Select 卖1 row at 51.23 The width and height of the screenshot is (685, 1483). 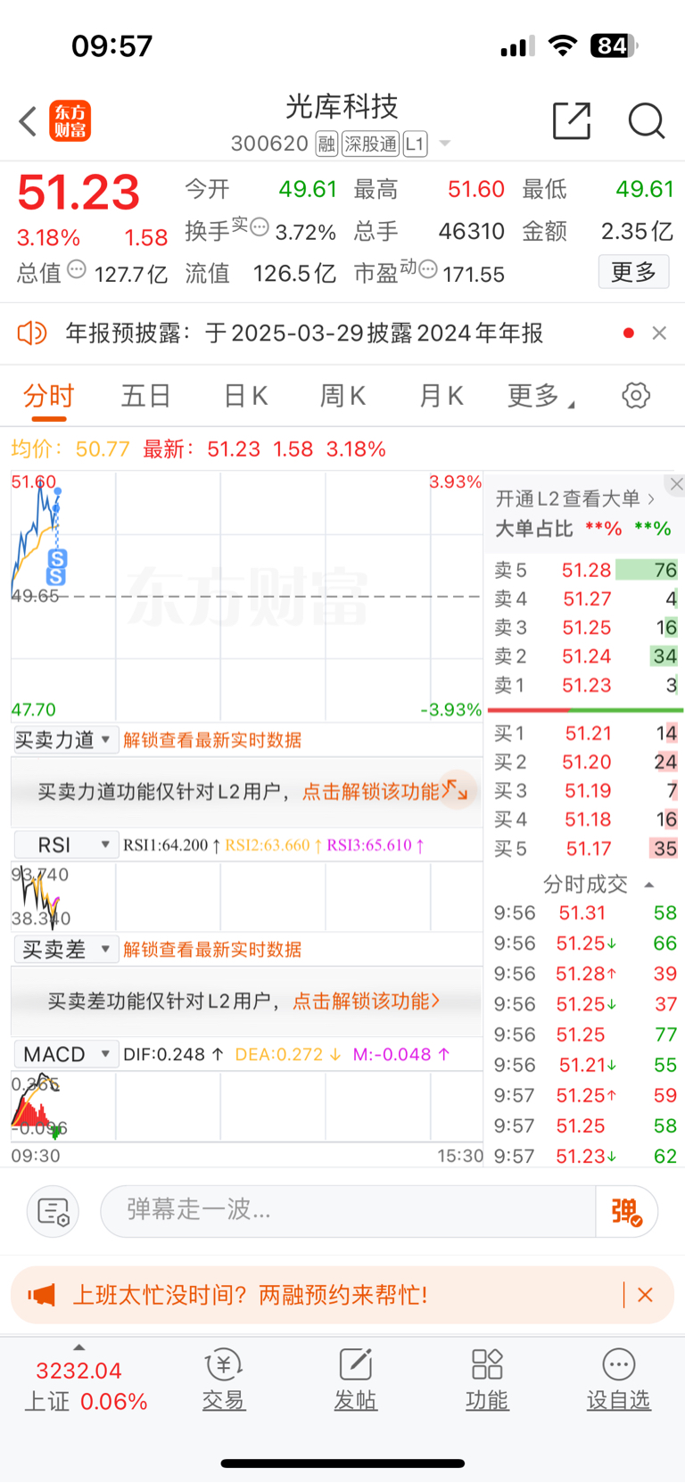[x=586, y=685]
